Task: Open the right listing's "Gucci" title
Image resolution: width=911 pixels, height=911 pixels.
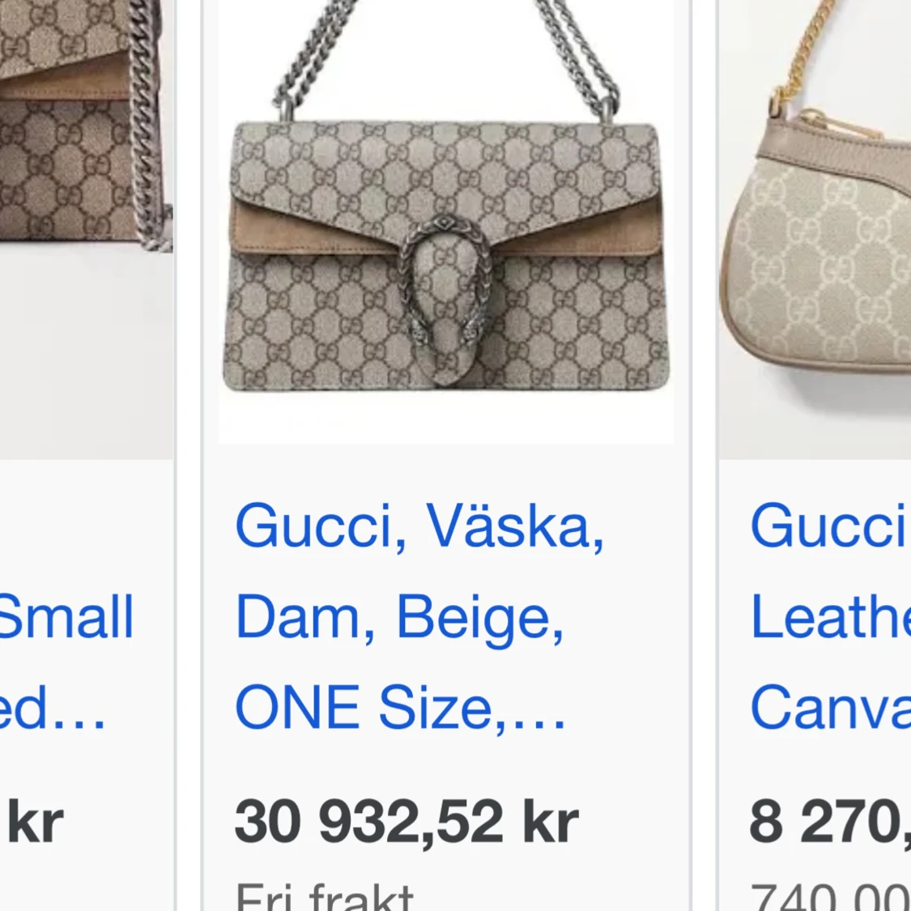Action: [830, 526]
